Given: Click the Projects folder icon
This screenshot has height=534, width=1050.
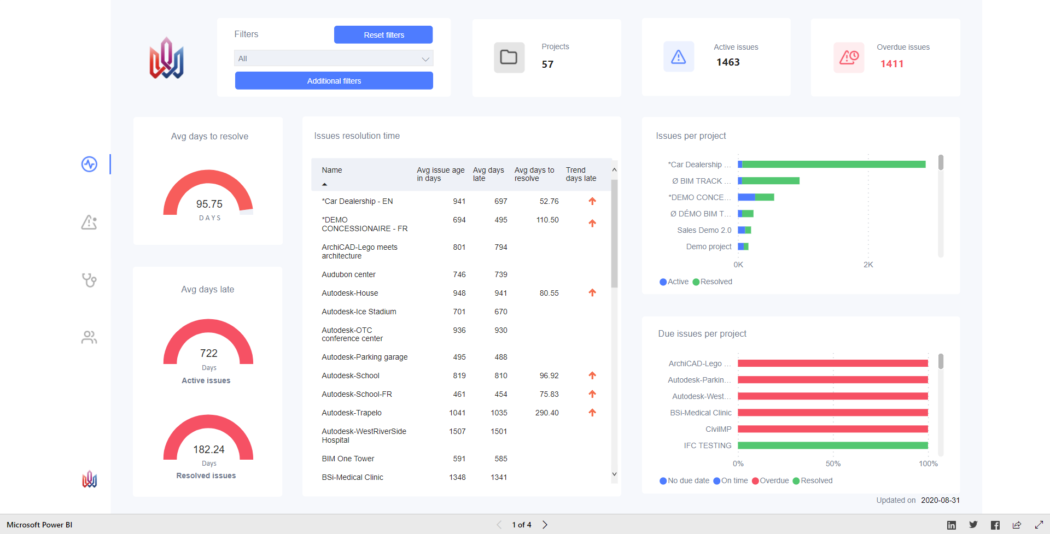Looking at the screenshot, I should pyautogui.click(x=509, y=57).
